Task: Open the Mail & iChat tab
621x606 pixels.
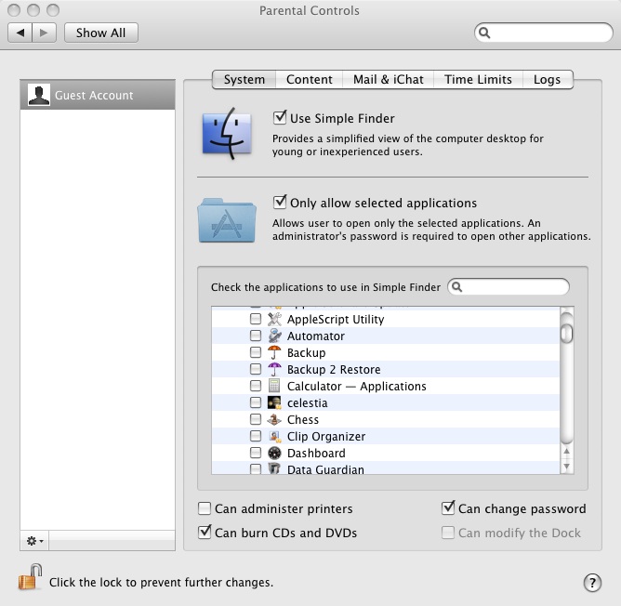Action: (389, 80)
